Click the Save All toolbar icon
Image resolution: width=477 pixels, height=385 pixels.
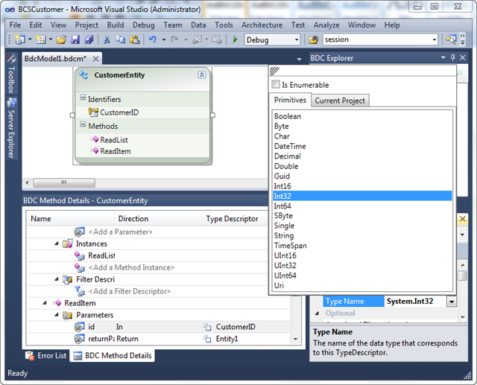pyautogui.click(x=89, y=39)
